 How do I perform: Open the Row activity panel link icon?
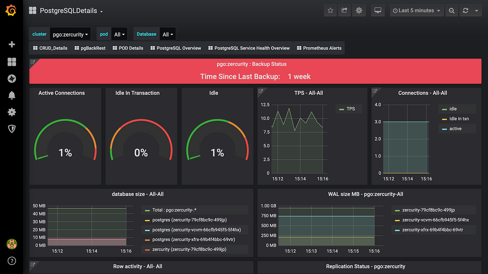33,265
